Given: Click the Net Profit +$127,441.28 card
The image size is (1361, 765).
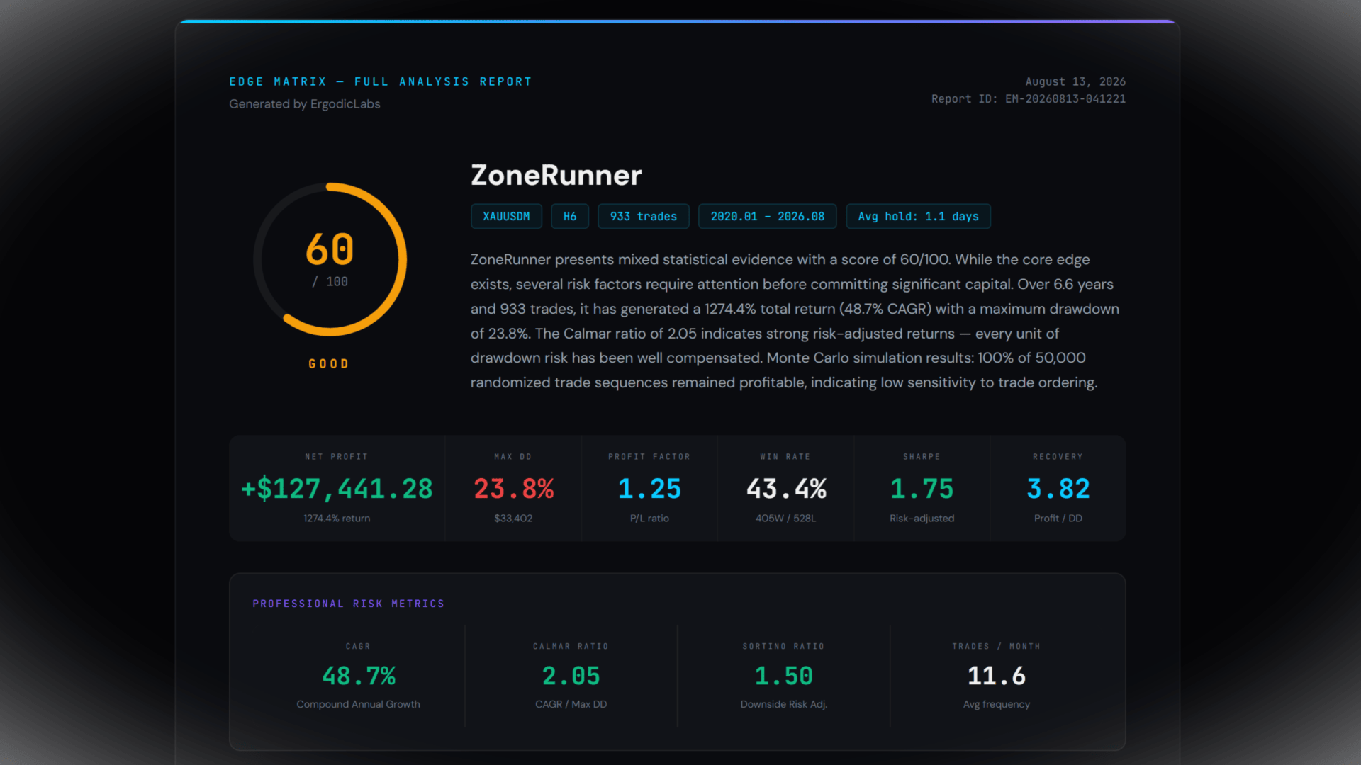Looking at the screenshot, I should 337,488.
